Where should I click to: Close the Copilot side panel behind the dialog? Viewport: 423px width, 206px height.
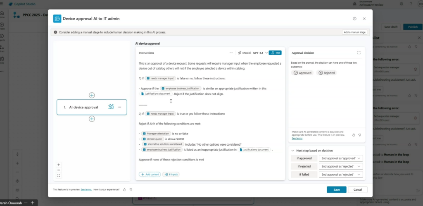tap(419, 38)
